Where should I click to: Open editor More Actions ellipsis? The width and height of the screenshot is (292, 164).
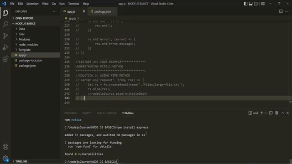tap(287, 11)
